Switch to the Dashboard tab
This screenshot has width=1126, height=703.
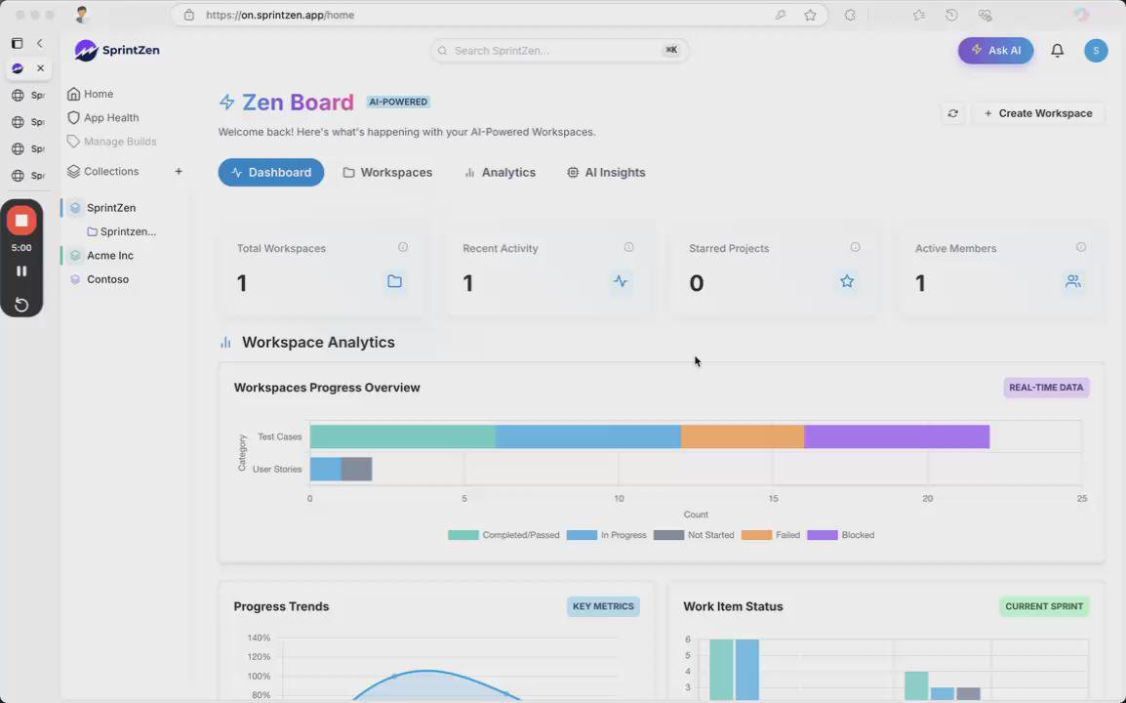pos(270,173)
